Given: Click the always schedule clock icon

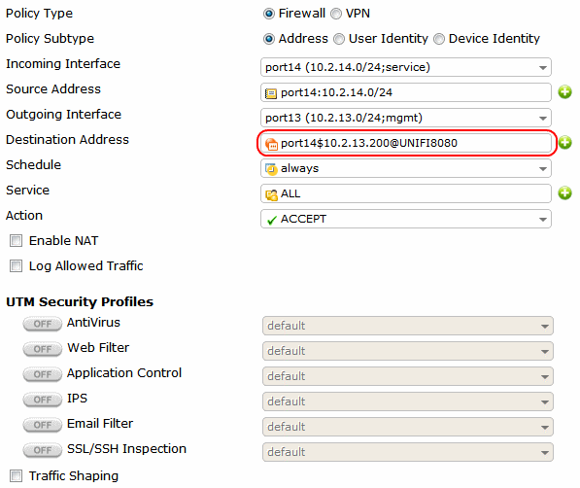Looking at the screenshot, I should [271, 169].
